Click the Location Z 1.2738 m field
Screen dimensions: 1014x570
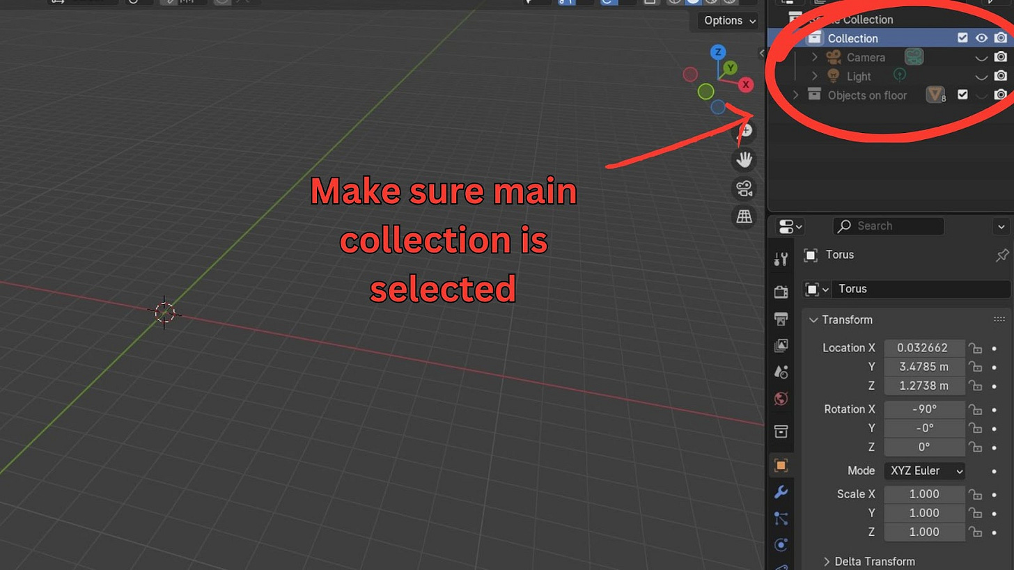[925, 386]
